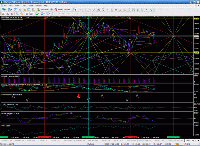Open the Periods clock dropdown
Image resolution: width=200 pixels, height=146 pixels.
[43, 14]
